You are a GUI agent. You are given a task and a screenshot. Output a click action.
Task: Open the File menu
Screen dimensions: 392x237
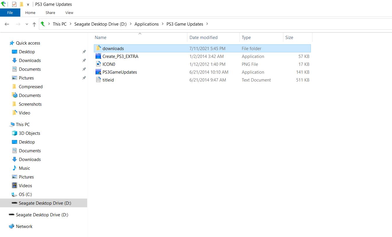point(10,13)
